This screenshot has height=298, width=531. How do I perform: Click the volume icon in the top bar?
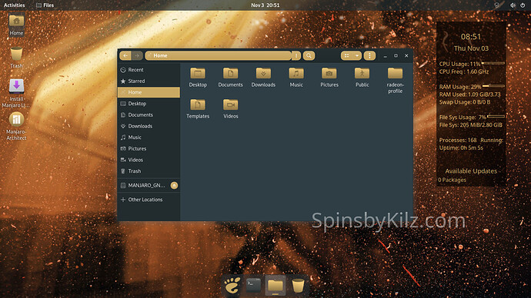[x=513, y=5]
